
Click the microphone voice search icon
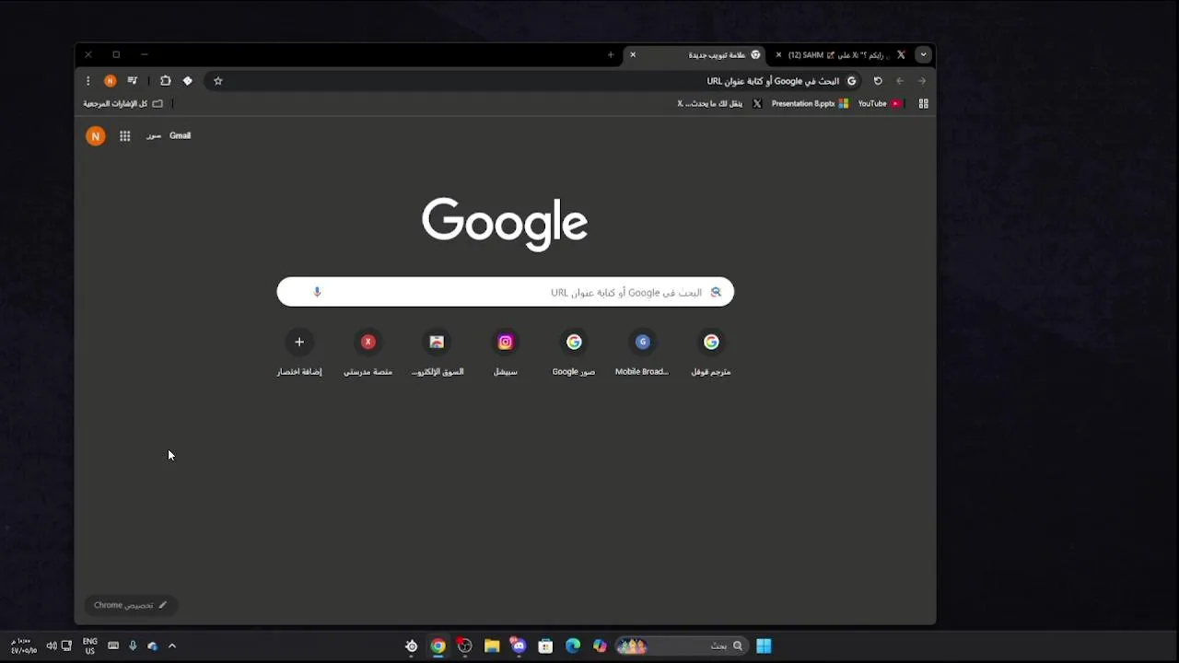tap(317, 292)
